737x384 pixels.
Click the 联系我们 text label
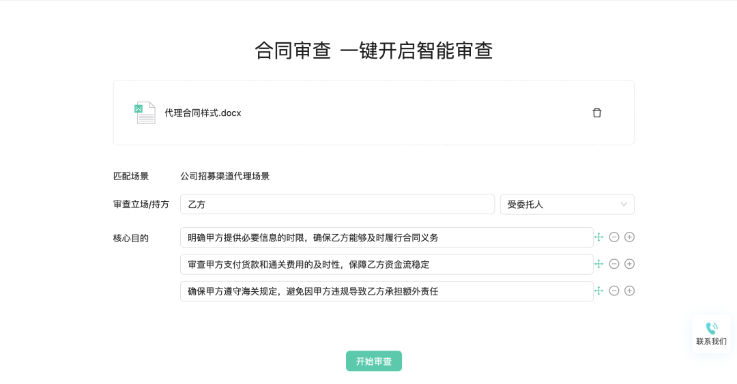pyautogui.click(x=711, y=342)
